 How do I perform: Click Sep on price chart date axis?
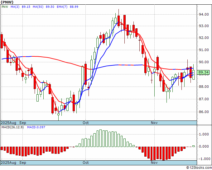tap(23, 123)
